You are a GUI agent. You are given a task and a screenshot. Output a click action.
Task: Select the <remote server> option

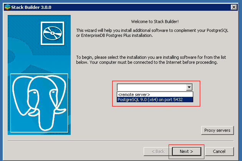pos(155,95)
